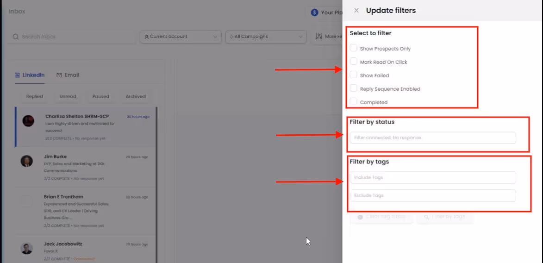
Task: Click the More Filters sliders icon
Action: pos(318,37)
